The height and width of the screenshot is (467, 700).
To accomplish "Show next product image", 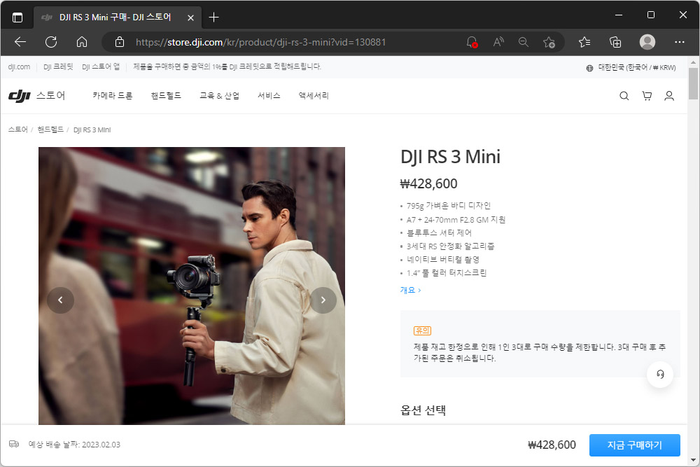I will point(323,300).
